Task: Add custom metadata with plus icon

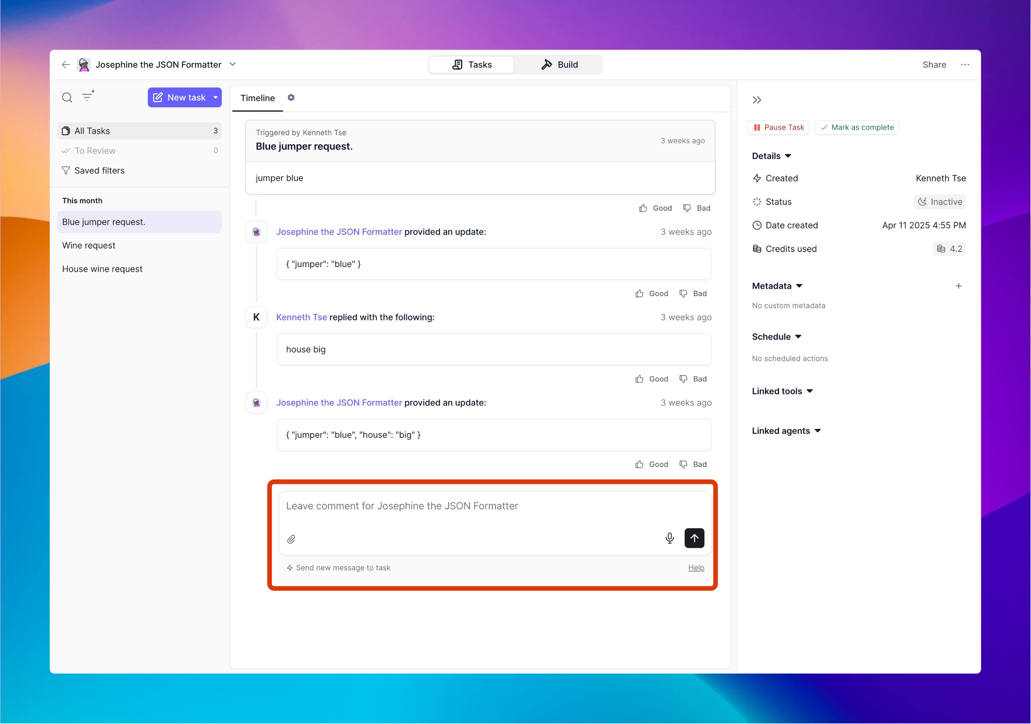Action: 958,286
